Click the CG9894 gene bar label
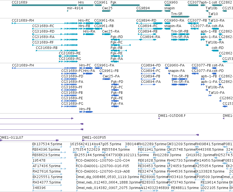 (143, 8)
